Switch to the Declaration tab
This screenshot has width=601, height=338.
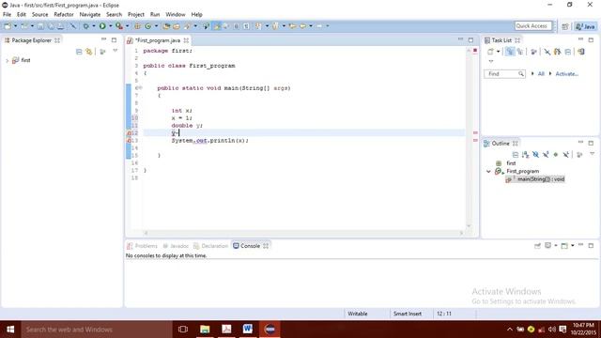(x=210, y=246)
